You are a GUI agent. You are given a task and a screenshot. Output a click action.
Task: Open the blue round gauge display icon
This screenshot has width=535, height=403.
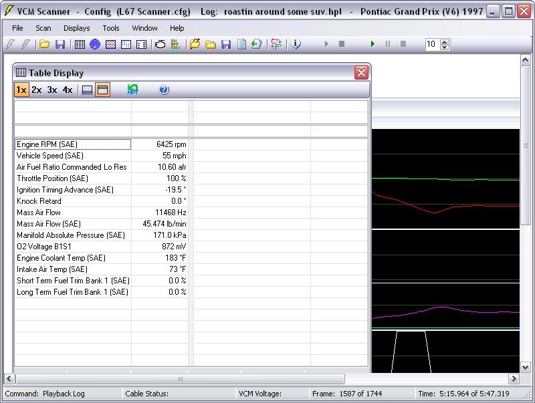pyautogui.click(x=95, y=44)
